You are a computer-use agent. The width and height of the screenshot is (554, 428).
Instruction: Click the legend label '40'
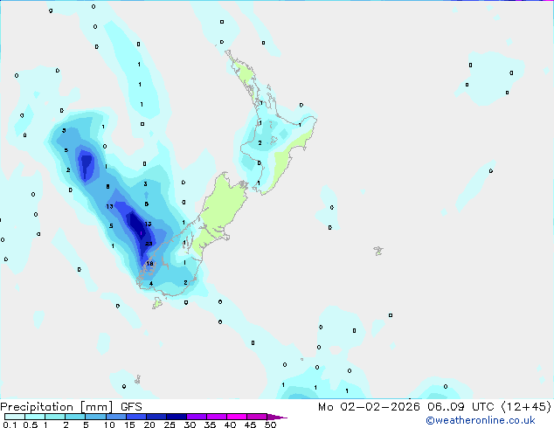[230, 425]
